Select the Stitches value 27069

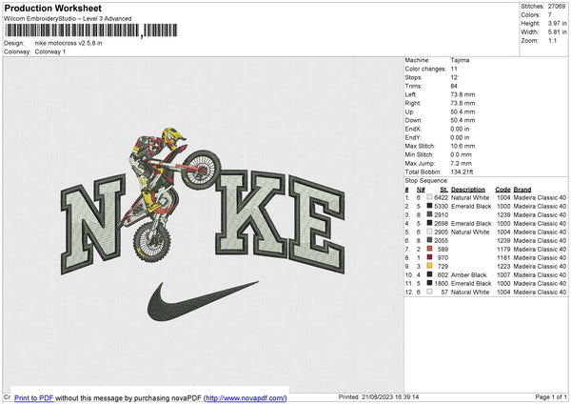coord(557,7)
